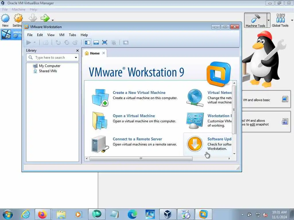Open the power options dropdown arrow beside play

point(35,43)
